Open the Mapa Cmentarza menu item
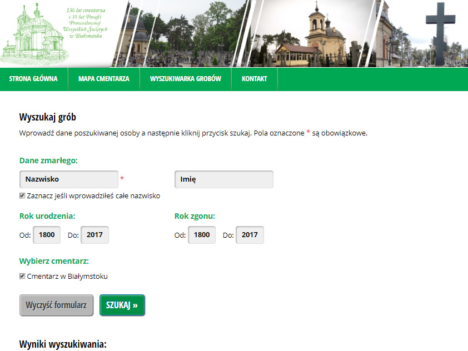468x351 pixels. pyautogui.click(x=104, y=79)
